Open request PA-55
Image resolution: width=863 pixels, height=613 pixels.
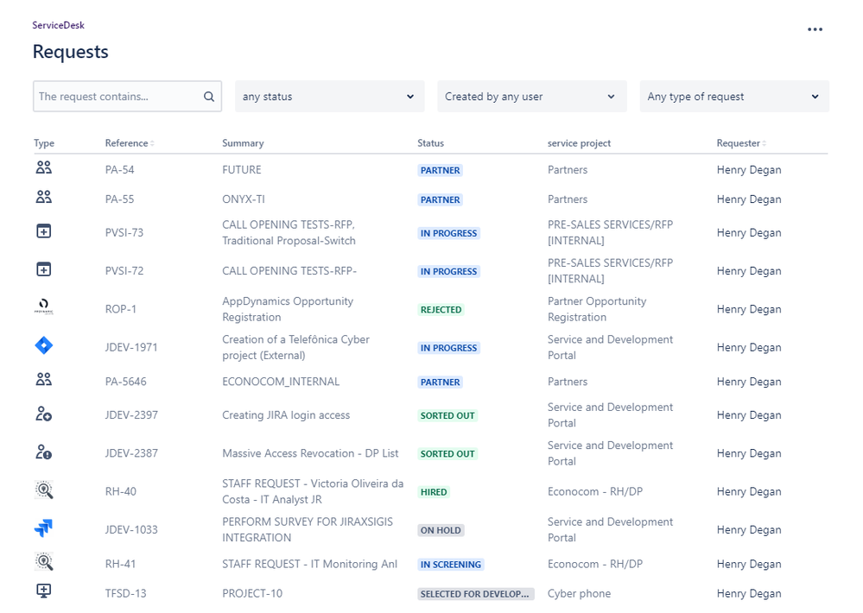point(119,199)
